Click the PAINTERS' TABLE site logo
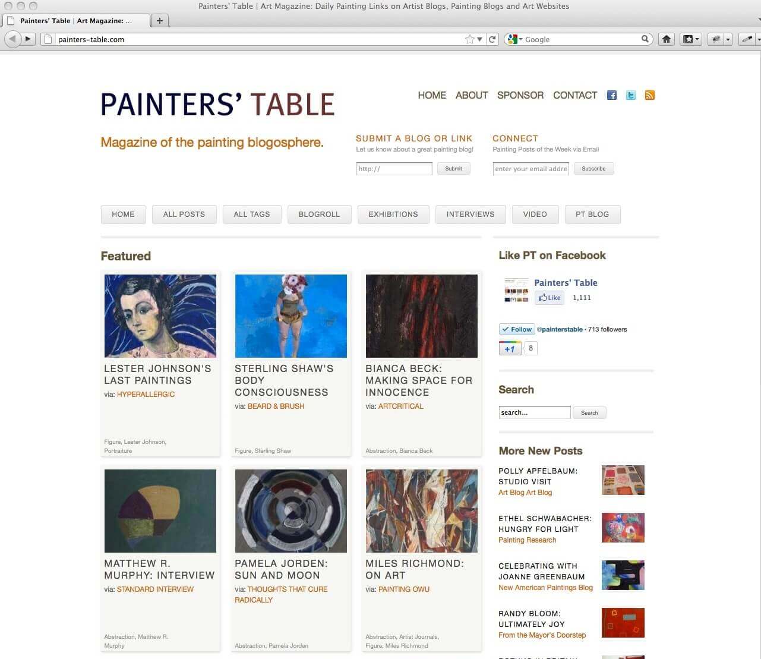The width and height of the screenshot is (761, 659). [x=218, y=105]
